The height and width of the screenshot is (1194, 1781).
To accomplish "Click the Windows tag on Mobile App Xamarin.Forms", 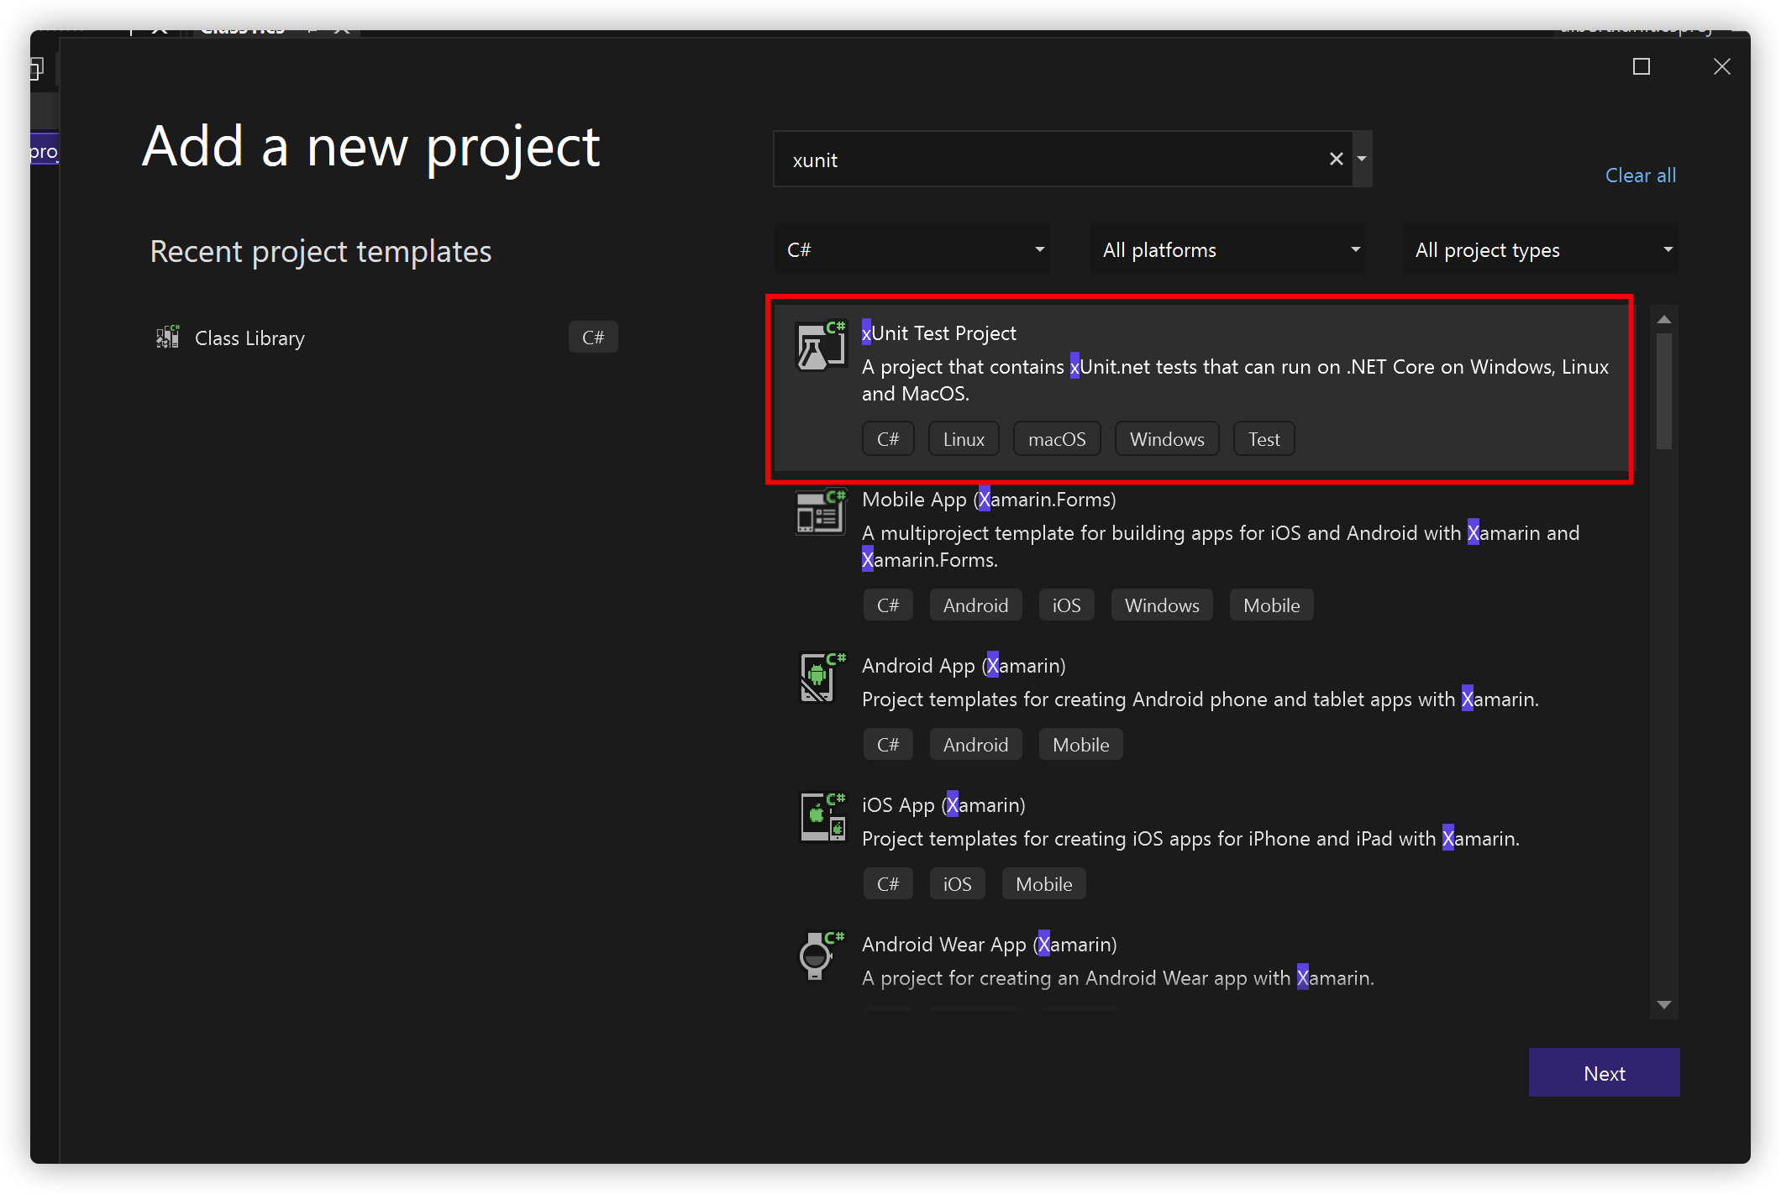I will [1162, 605].
